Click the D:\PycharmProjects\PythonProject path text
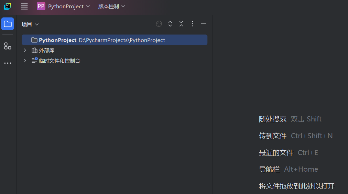The width and height of the screenshot is (348, 194). pos(122,40)
